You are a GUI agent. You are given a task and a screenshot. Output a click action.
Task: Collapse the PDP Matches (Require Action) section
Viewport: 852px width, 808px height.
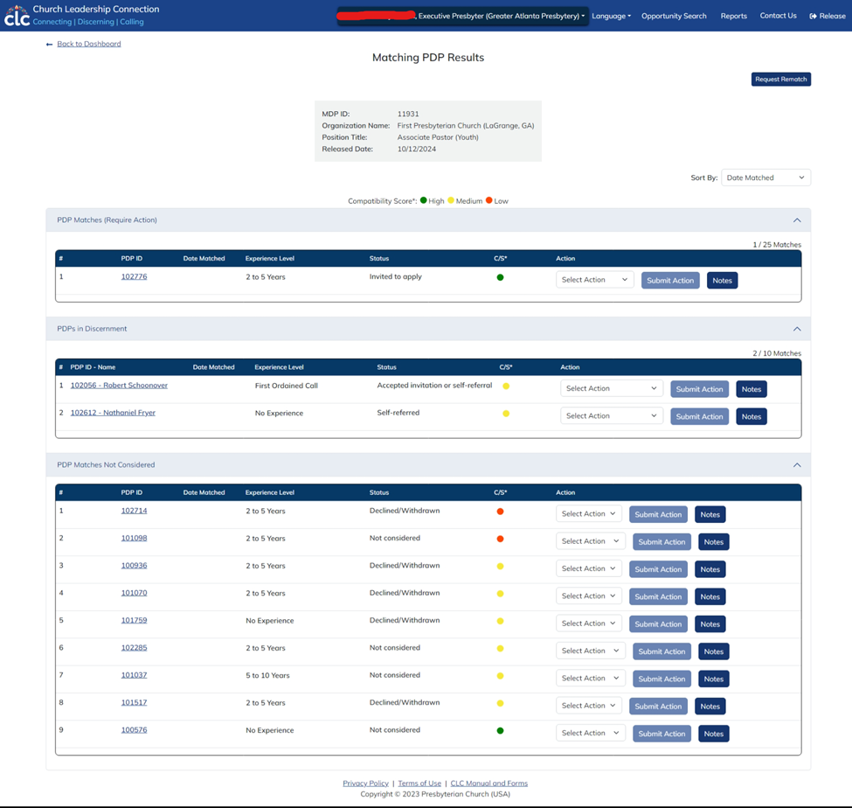(796, 220)
